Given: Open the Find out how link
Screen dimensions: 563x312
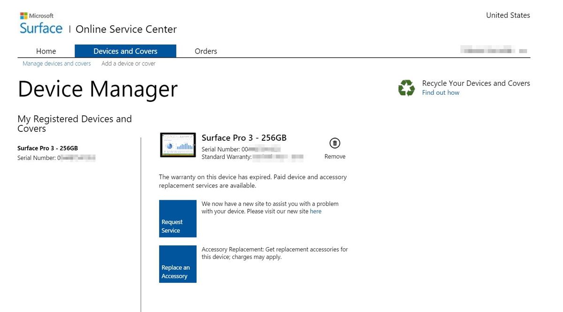Looking at the screenshot, I should (x=440, y=92).
